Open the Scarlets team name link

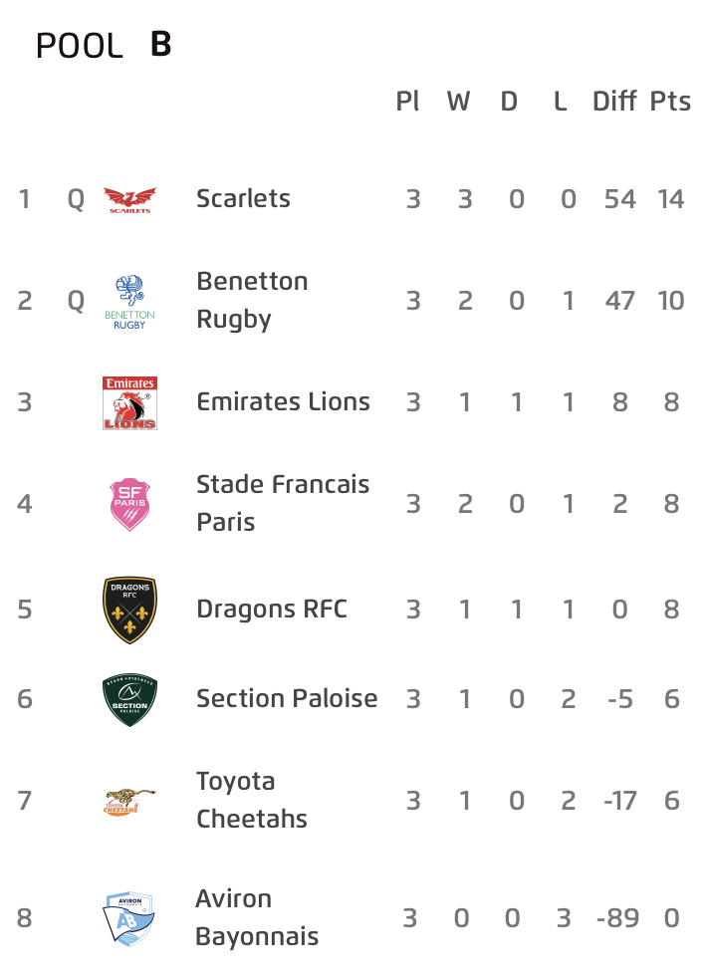tap(243, 199)
